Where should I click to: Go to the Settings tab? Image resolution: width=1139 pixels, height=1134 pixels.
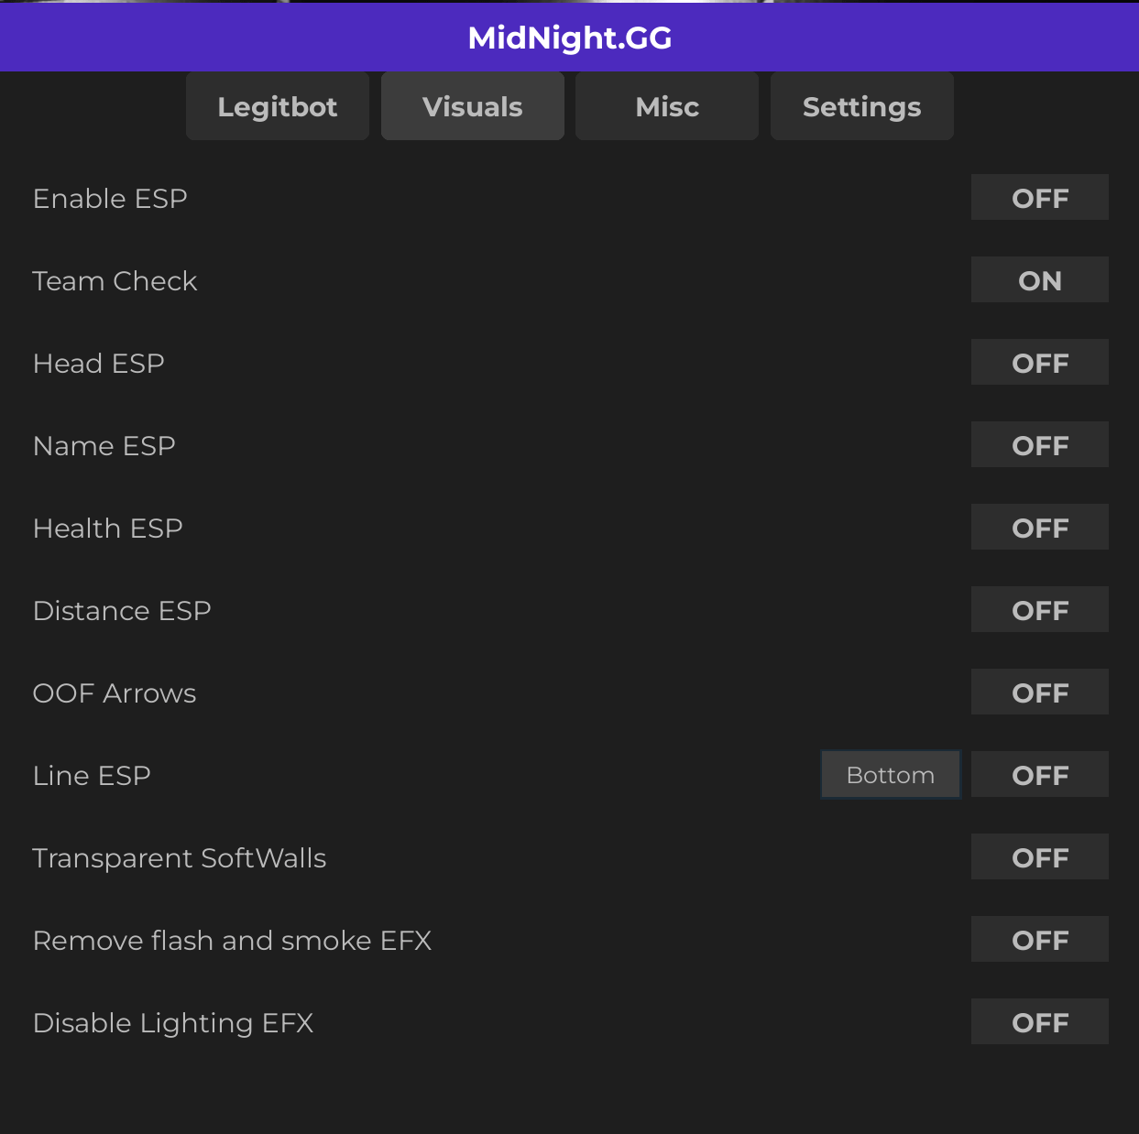(x=862, y=106)
